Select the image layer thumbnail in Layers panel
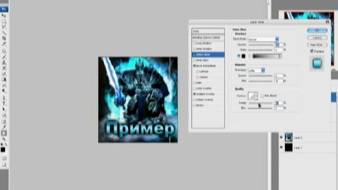This screenshot has height=190, width=338. 289,137
